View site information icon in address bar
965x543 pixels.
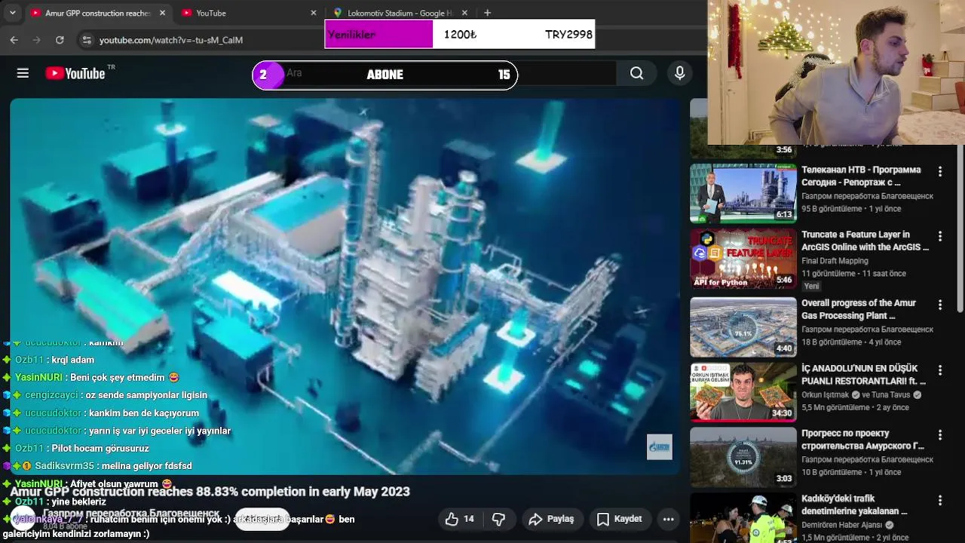click(x=87, y=40)
